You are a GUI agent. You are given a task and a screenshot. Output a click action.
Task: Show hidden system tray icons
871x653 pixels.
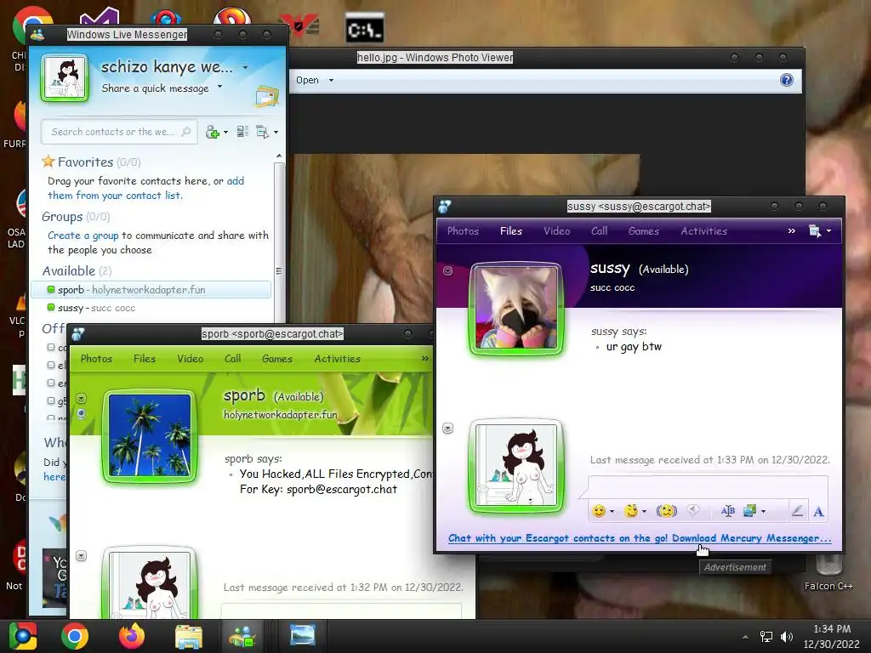point(745,637)
